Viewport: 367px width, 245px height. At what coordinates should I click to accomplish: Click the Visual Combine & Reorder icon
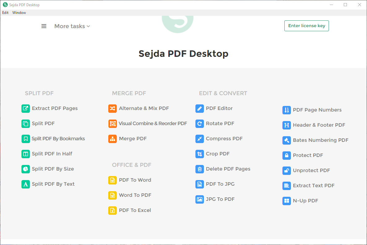[x=113, y=124]
